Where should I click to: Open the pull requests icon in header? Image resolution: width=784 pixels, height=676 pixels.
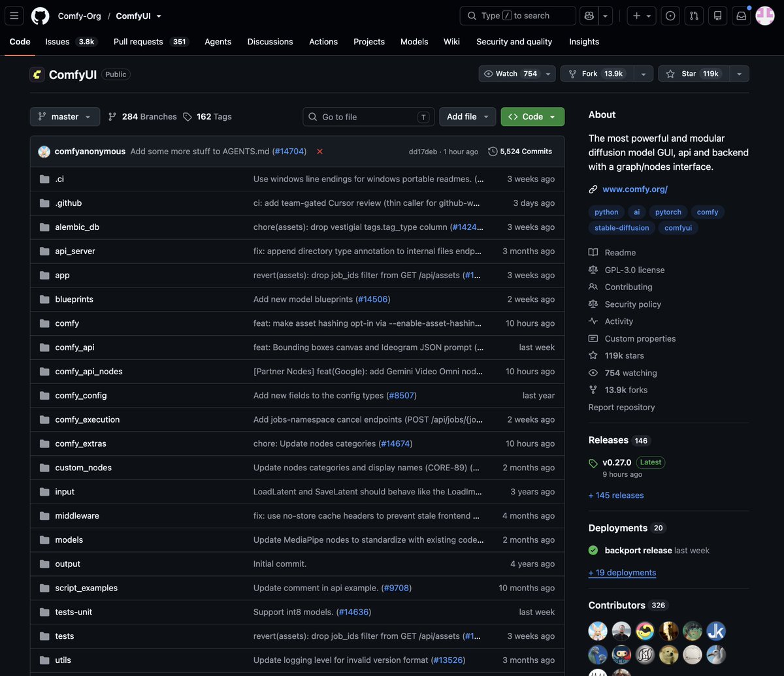[694, 16]
